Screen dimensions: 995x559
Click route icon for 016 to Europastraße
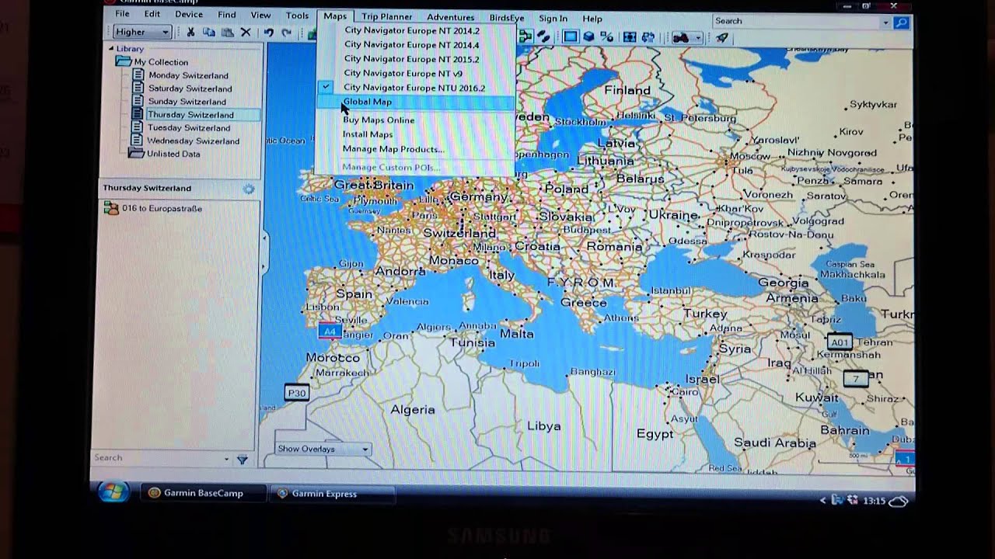[x=111, y=208]
